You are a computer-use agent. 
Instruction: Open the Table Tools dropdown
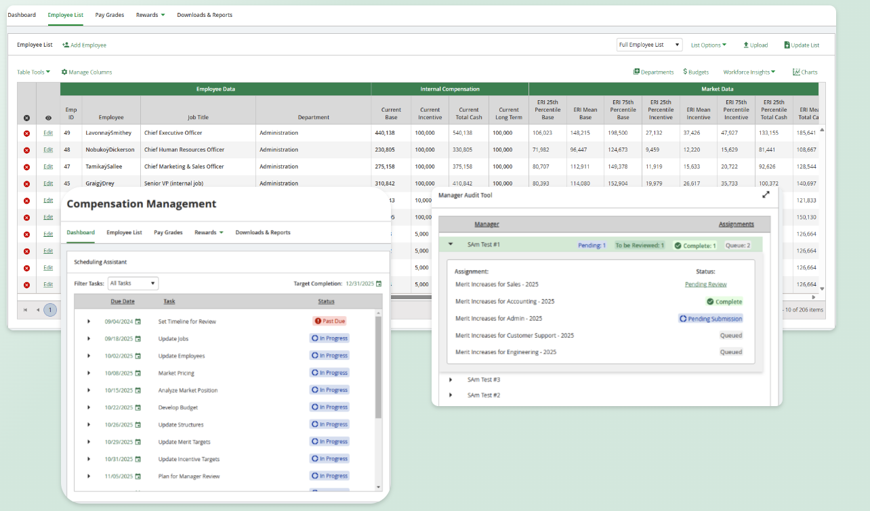[34, 72]
